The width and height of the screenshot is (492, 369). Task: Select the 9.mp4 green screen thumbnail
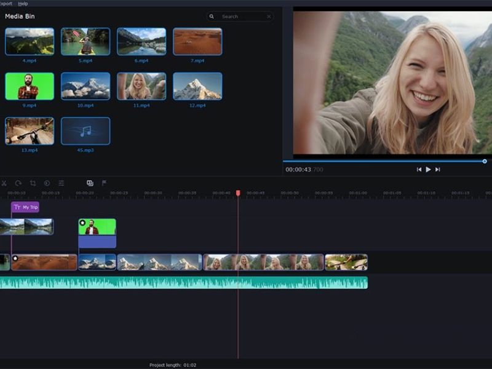[x=30, y=86]
